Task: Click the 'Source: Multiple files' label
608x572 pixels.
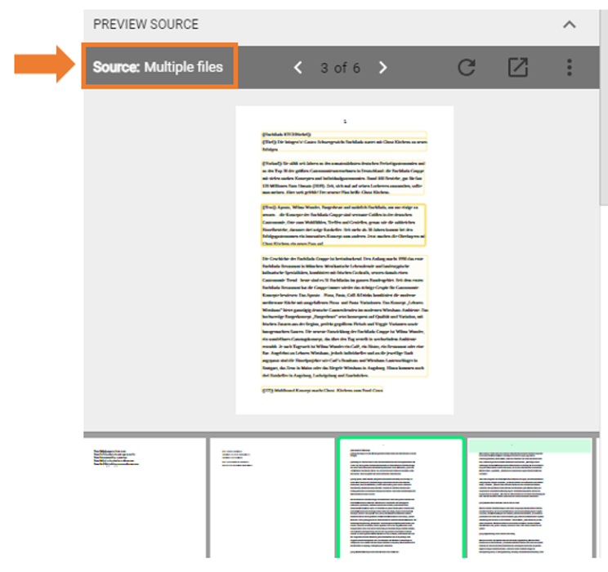Action: tap(159, 67)
